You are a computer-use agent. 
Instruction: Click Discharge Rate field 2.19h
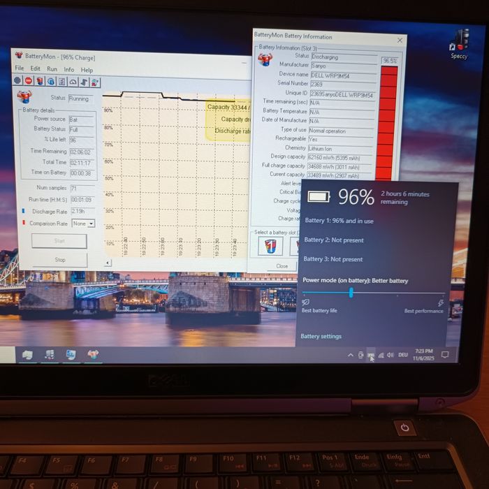[x=82, y=212]
